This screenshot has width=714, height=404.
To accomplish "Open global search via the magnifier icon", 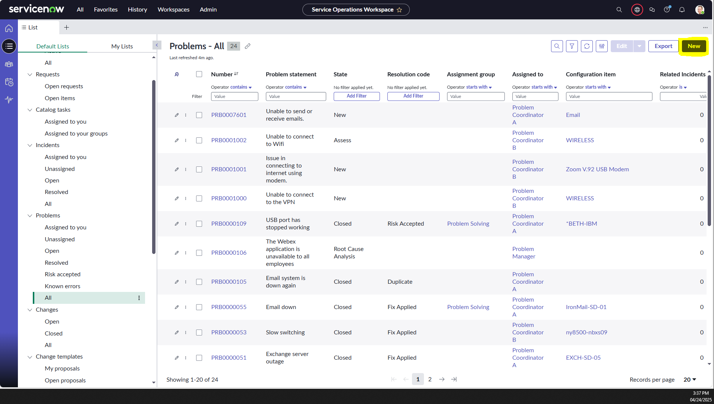I will (x=619, y=9).
